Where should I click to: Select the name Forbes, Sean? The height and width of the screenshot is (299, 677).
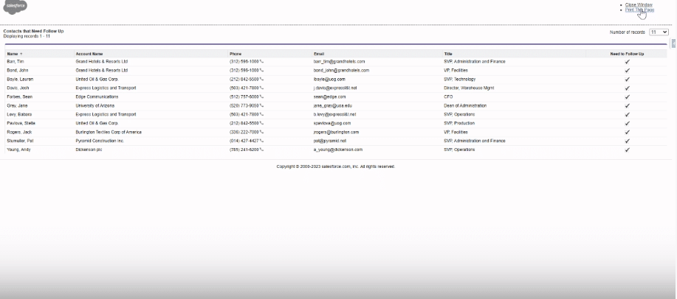coord(19,97)
